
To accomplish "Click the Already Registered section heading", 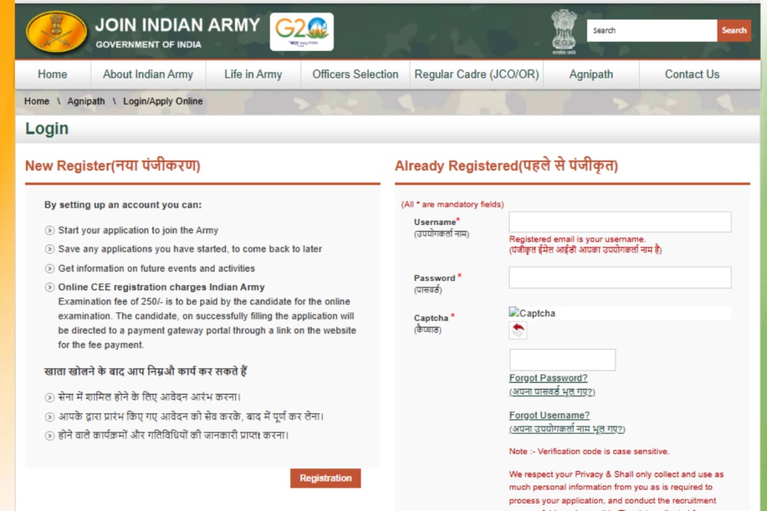I will [506, 166].
